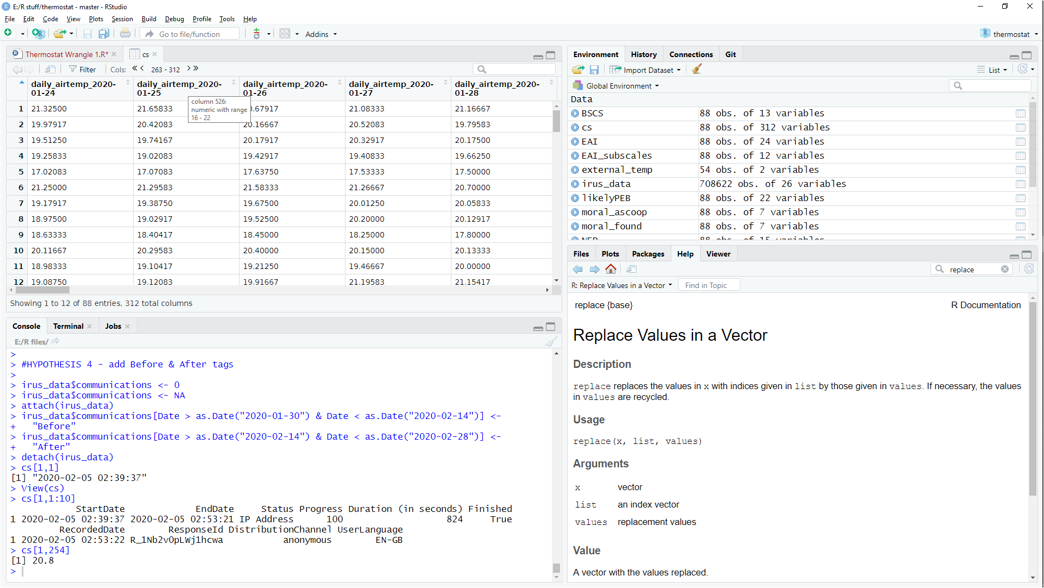The width and height of the screenshot is (1044, 588).
Task: Open the Addins dropdown menu
Action: 321,34
